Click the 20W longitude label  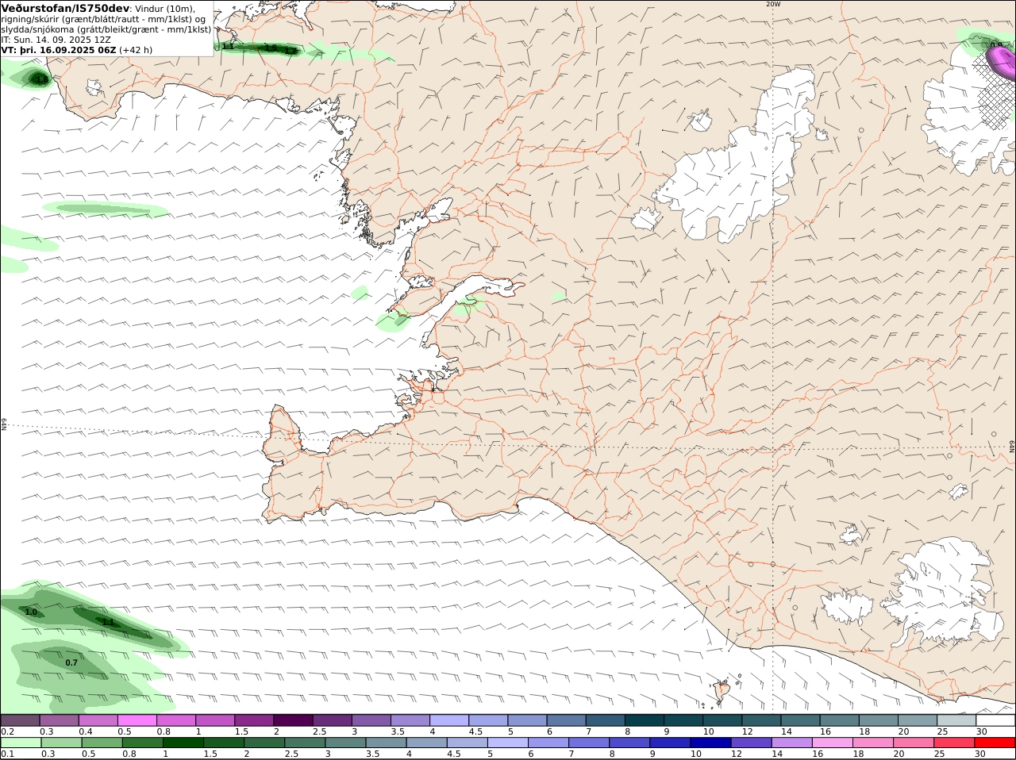[773, 4]
